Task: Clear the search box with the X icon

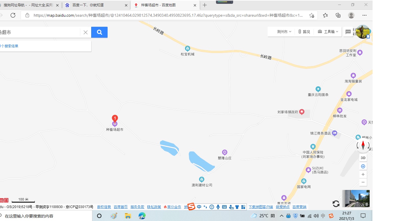Action: pos(85,32)
